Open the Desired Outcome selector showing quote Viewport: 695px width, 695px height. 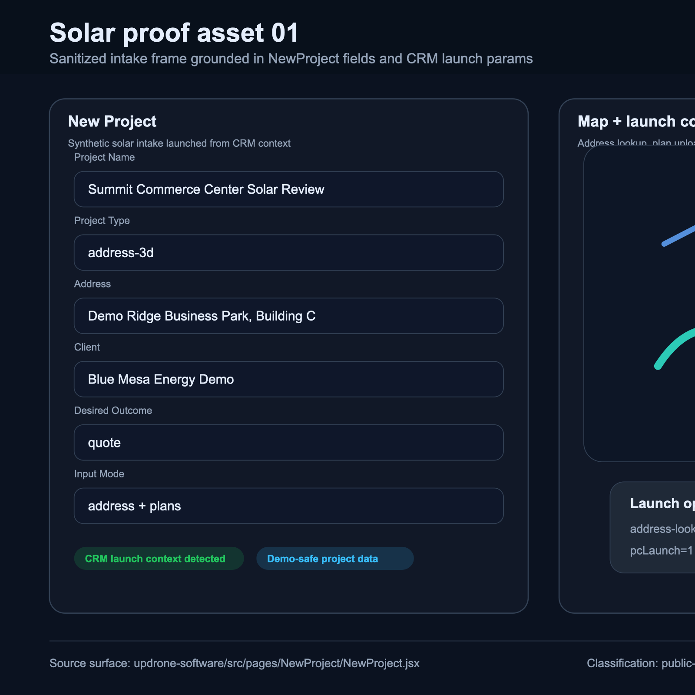pos(288,443)
